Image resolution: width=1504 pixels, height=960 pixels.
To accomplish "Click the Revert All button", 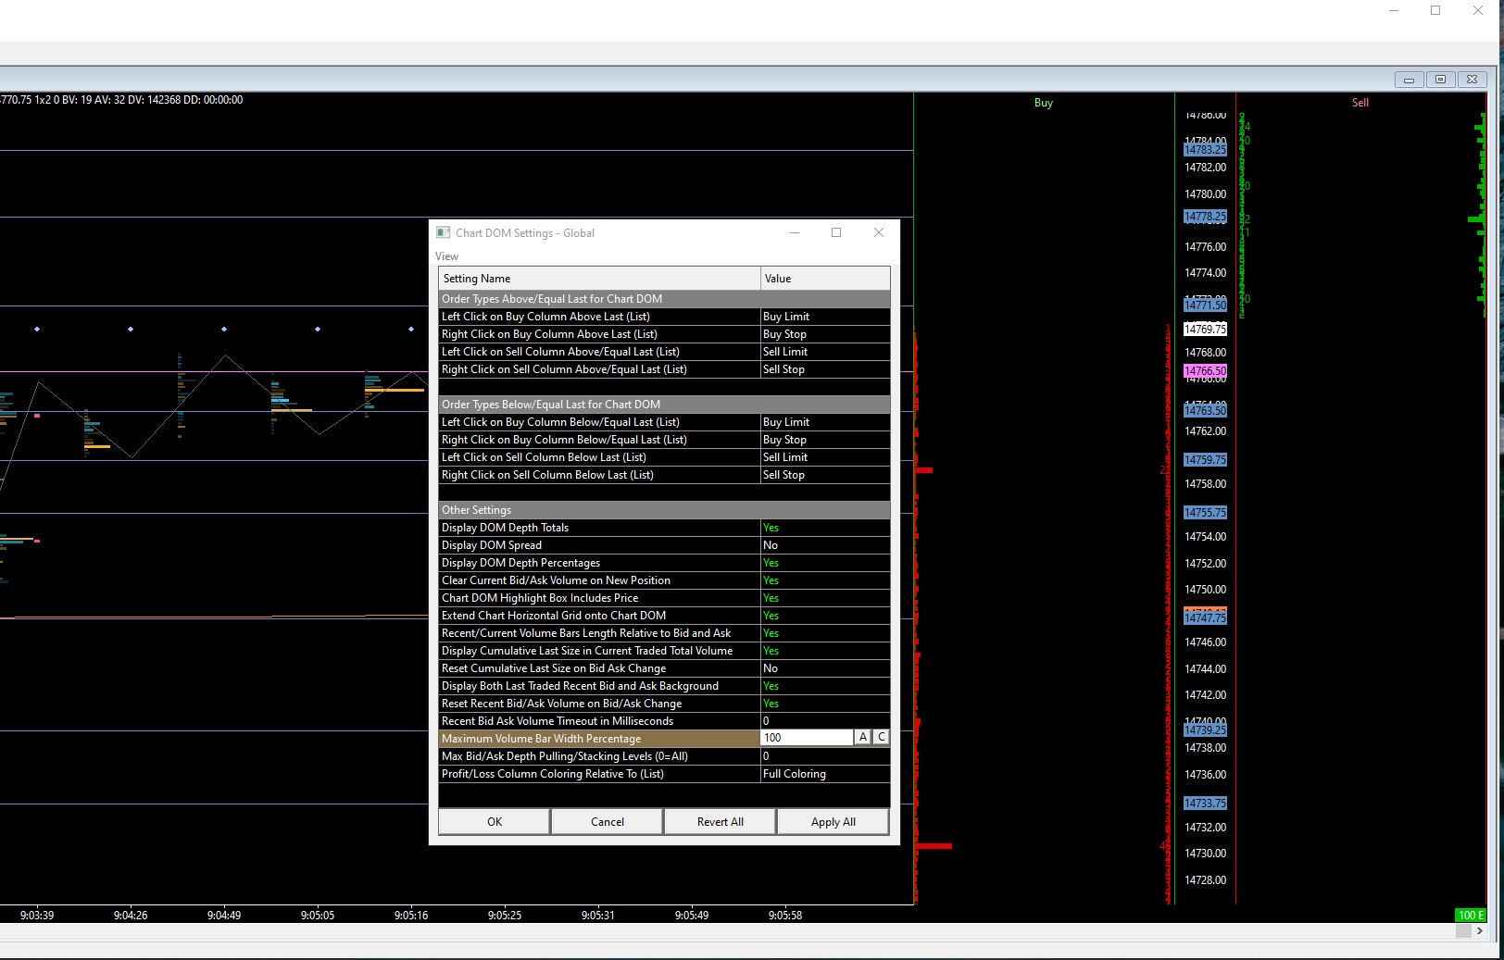I will pos(721,822).
